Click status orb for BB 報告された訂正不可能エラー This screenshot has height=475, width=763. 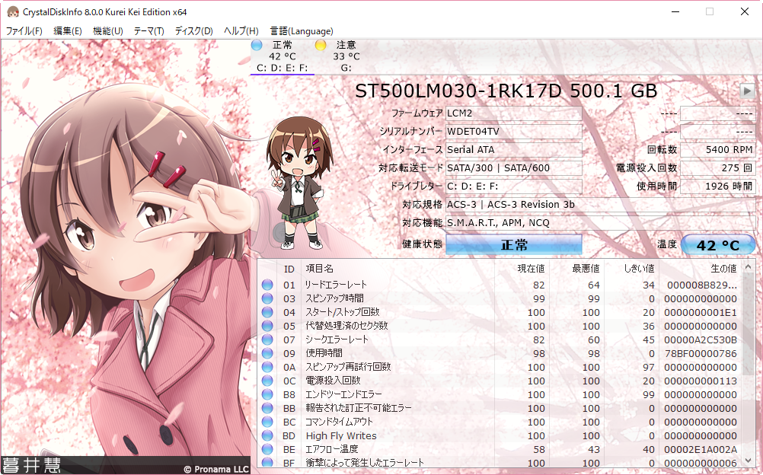(x=267, y=408)
